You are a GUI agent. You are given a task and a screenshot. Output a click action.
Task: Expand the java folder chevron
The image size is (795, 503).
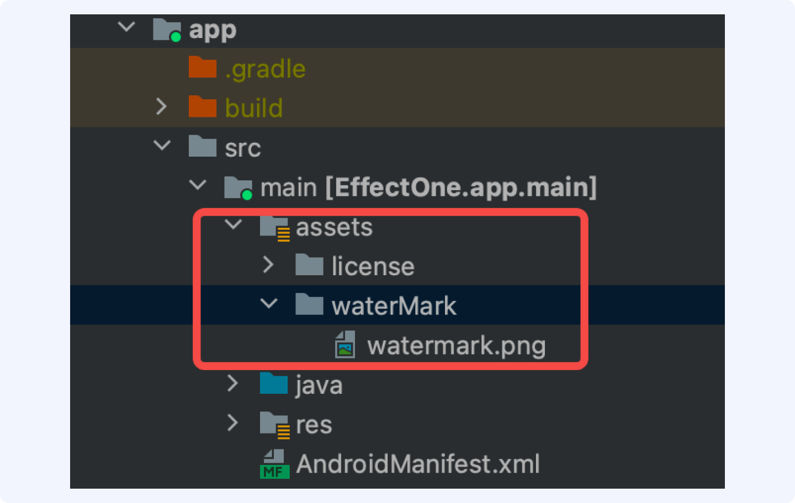coord(232,383)
